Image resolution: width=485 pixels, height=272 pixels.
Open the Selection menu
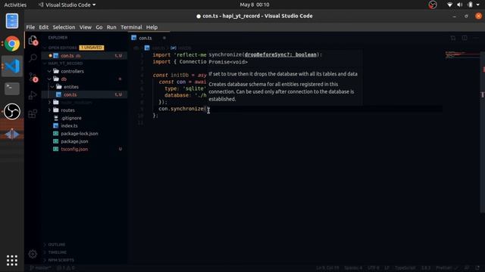pyautogui.click(x=64, y=27)
